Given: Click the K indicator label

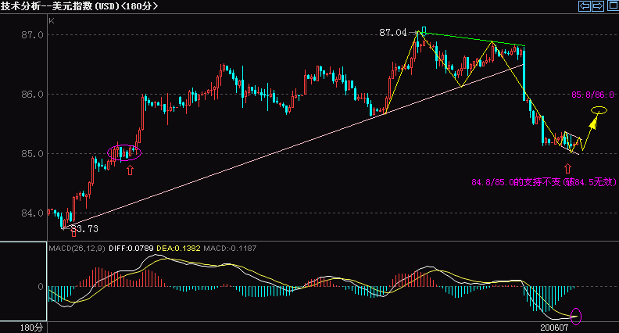Looking at the screenshot, I should (x=52, y=21).
